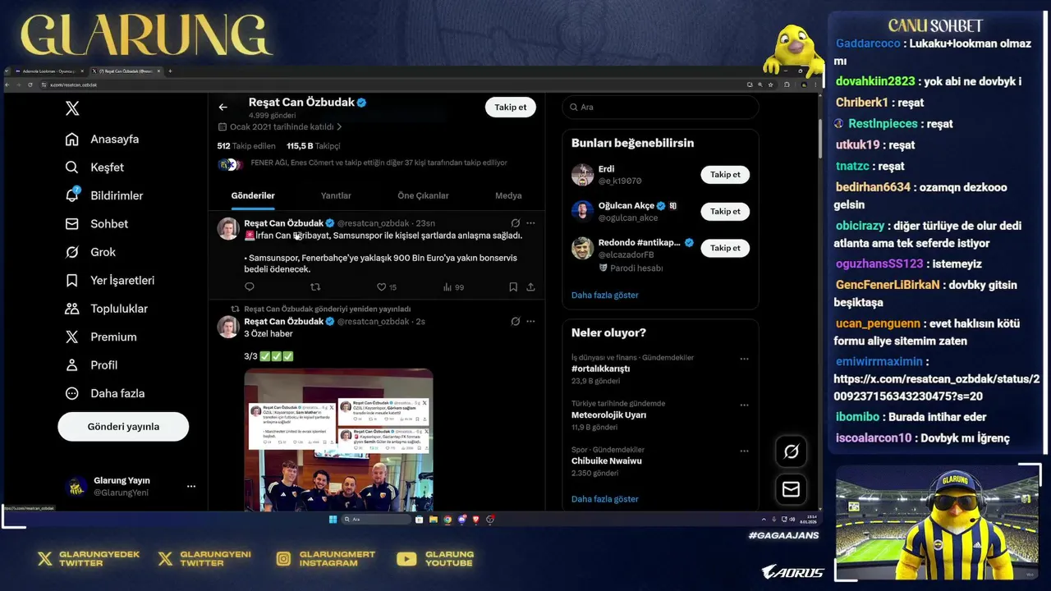Switch to Gönderiler tab
The height and width of the screenshot is (591, 1051).
tap(253, 195)
